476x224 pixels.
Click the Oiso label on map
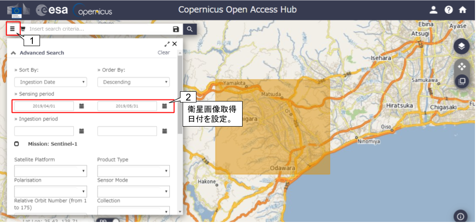(386, 127)
